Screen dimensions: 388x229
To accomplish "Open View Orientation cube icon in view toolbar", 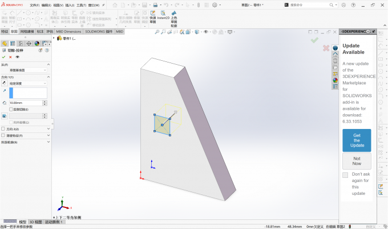I will click(x=188, y=32).
